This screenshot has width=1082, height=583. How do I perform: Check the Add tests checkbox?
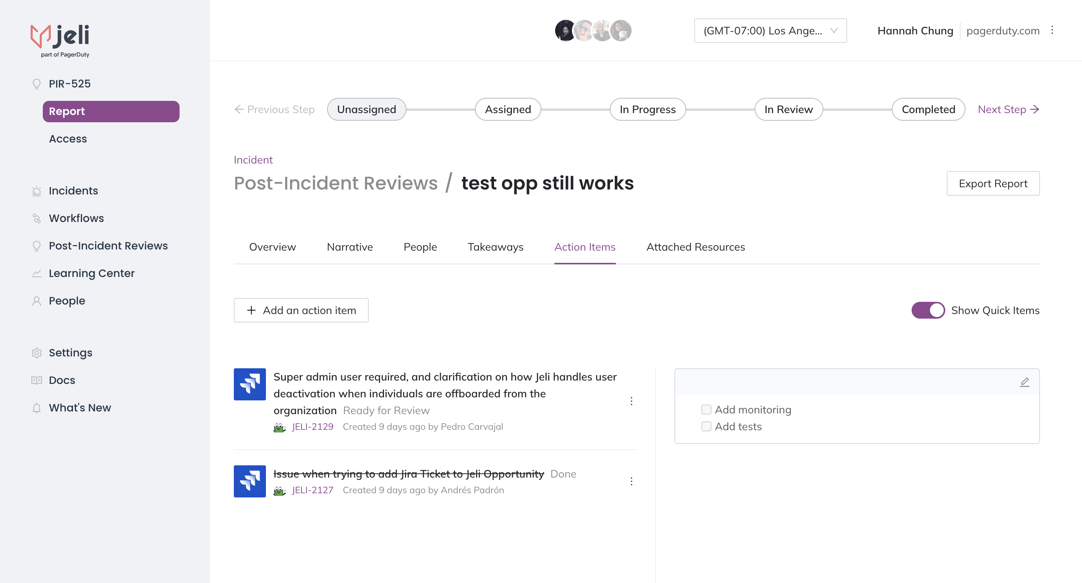tap(706, 426)
